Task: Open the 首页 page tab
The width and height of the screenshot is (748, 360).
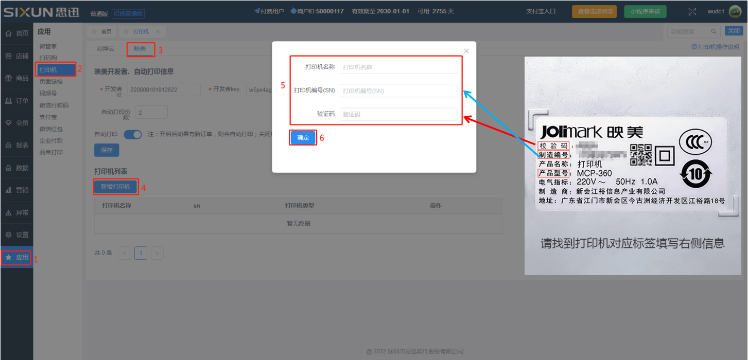Action: [x=102, y=31]
